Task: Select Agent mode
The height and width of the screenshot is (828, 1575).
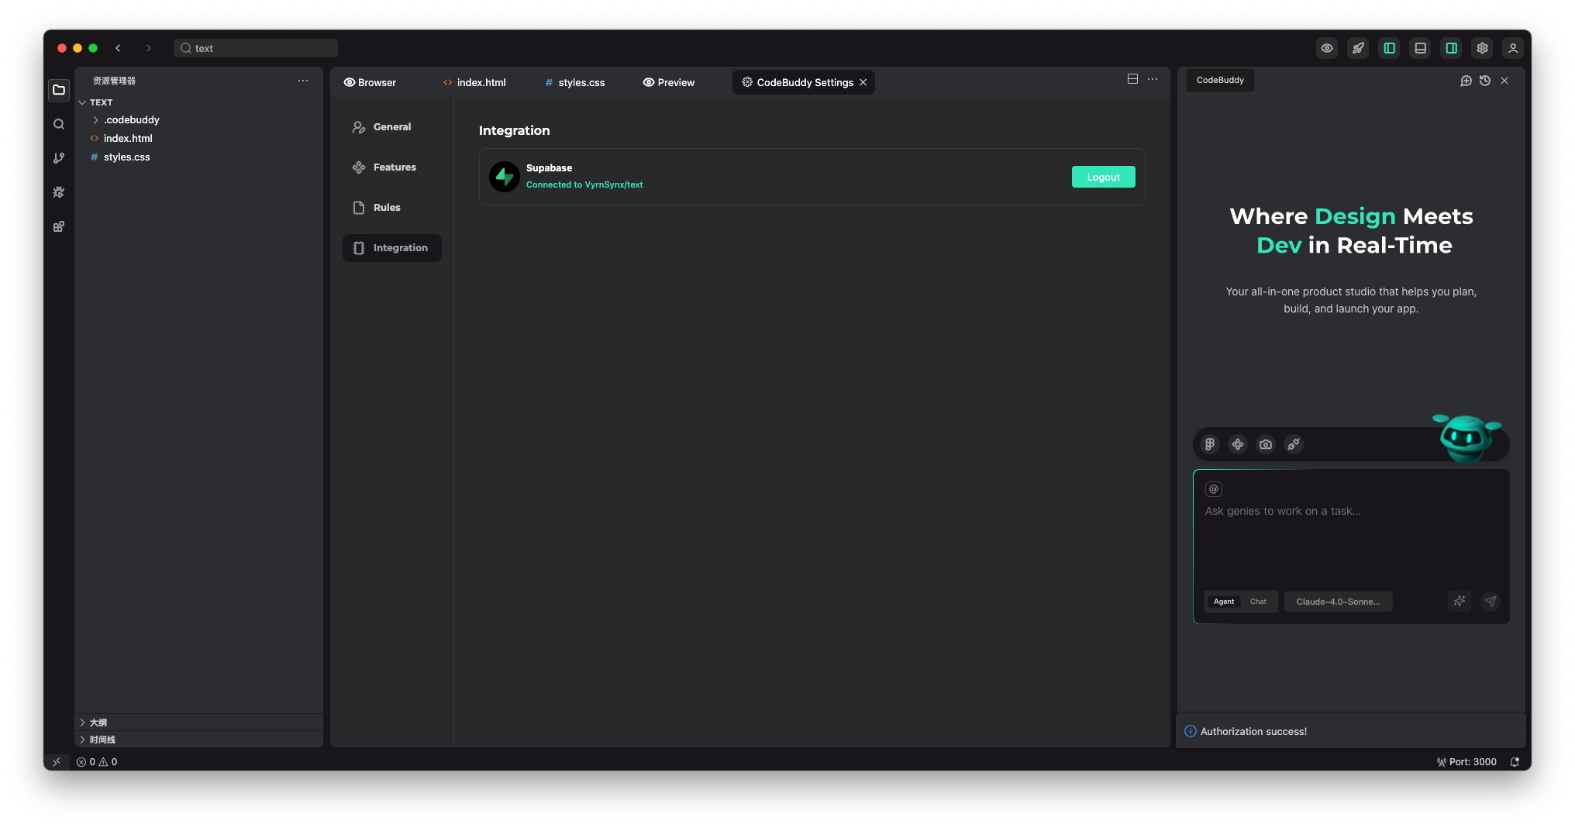Action: (x=1224, y=602)
